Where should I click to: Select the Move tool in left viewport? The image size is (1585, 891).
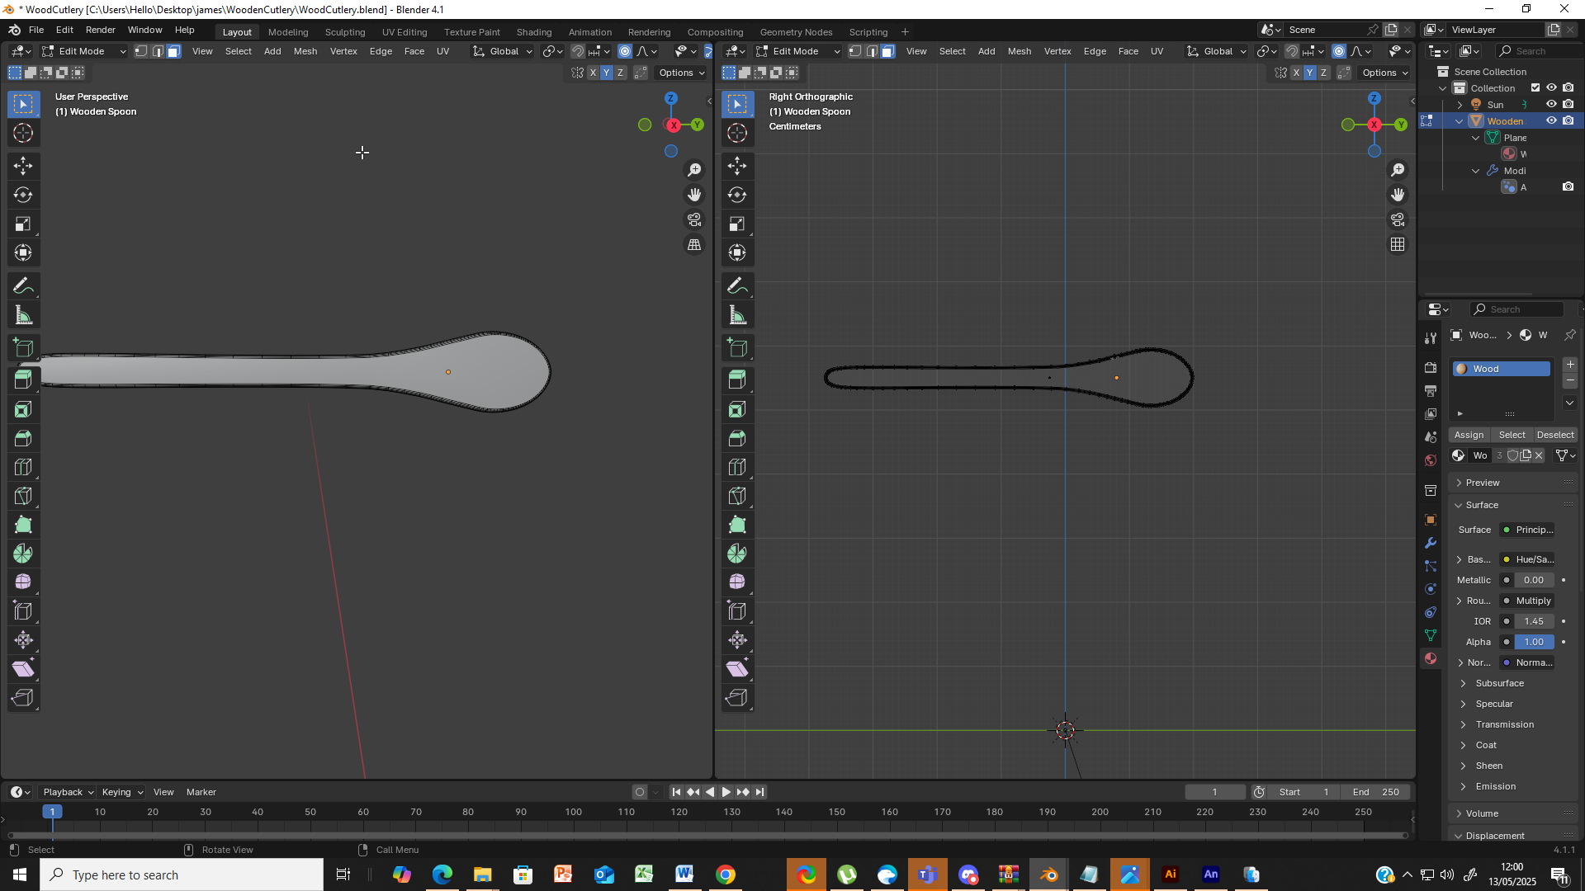coord(23,166)
